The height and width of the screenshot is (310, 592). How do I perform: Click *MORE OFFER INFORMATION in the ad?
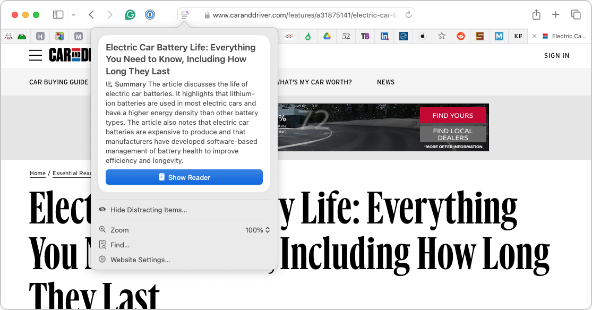tap(453, 147)
